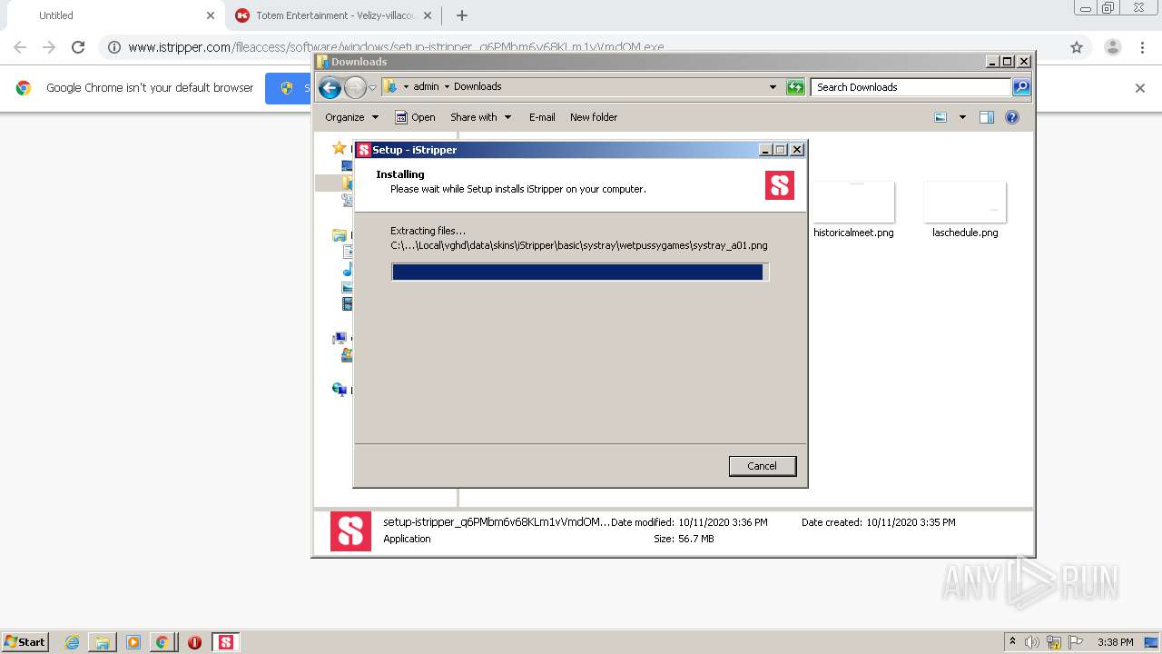
Task: Open the Chrome profile avatar
Action: pos(1112,47)
